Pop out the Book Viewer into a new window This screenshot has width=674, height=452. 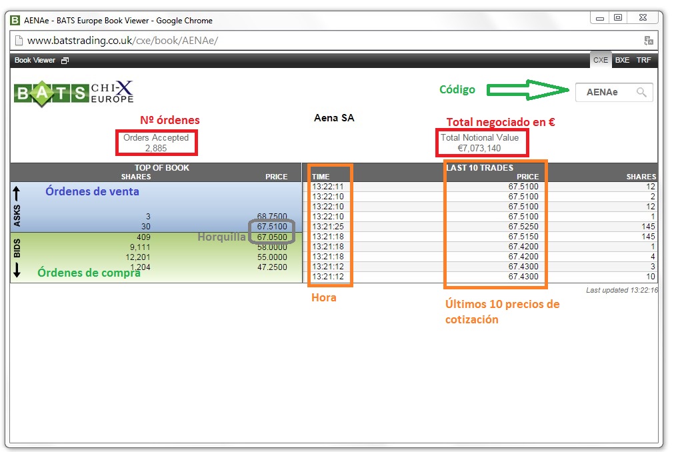(x=65, y=61)
